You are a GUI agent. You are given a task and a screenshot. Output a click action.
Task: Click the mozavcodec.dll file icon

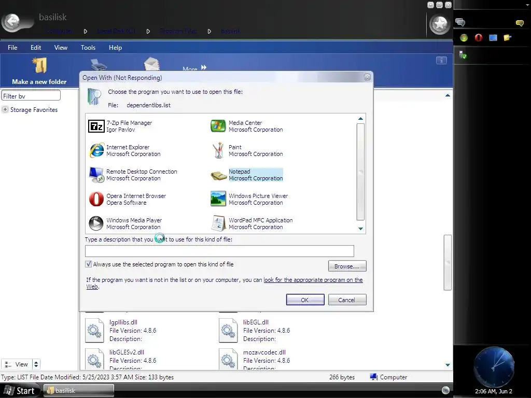point(228,360)
